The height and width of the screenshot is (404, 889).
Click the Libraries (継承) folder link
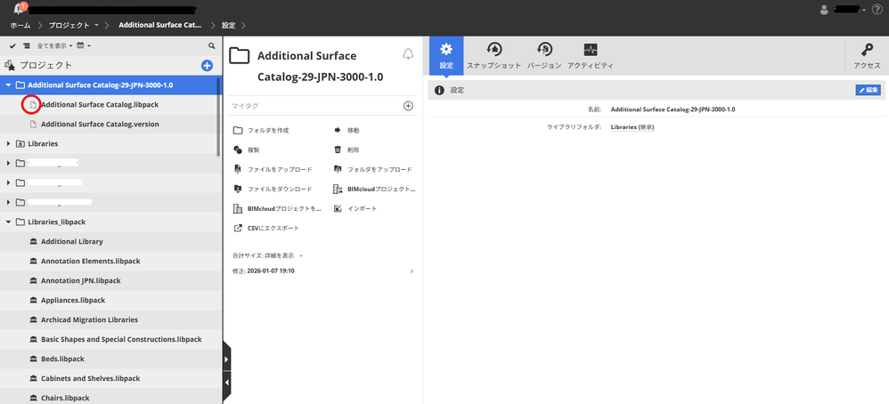pos(632,127)
